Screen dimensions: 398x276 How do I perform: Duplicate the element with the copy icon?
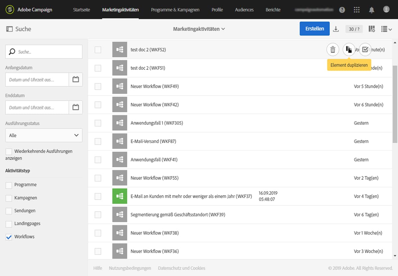pos(349,49)
